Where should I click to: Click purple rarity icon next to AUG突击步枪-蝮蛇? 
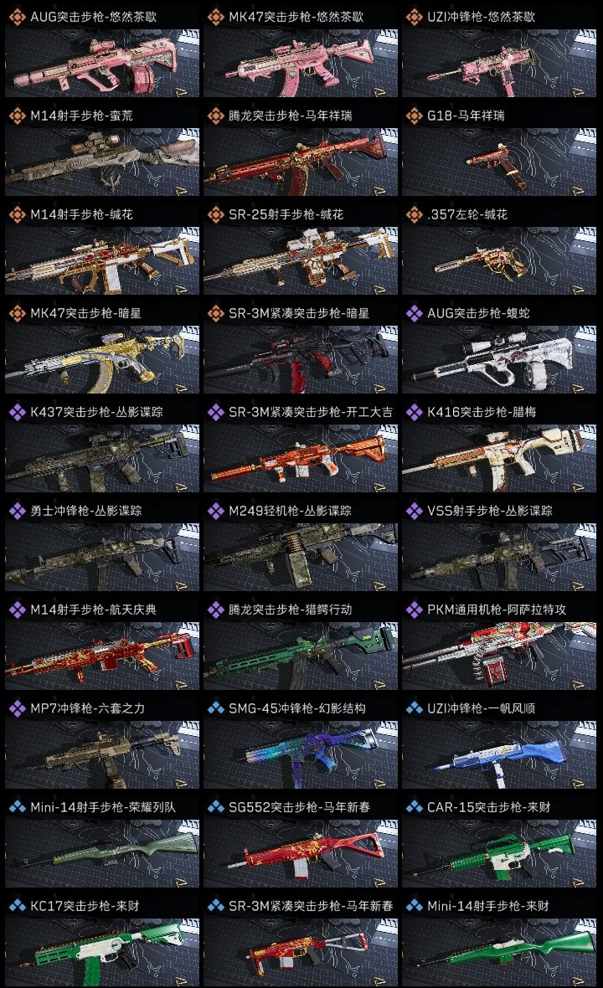[414, 313]
